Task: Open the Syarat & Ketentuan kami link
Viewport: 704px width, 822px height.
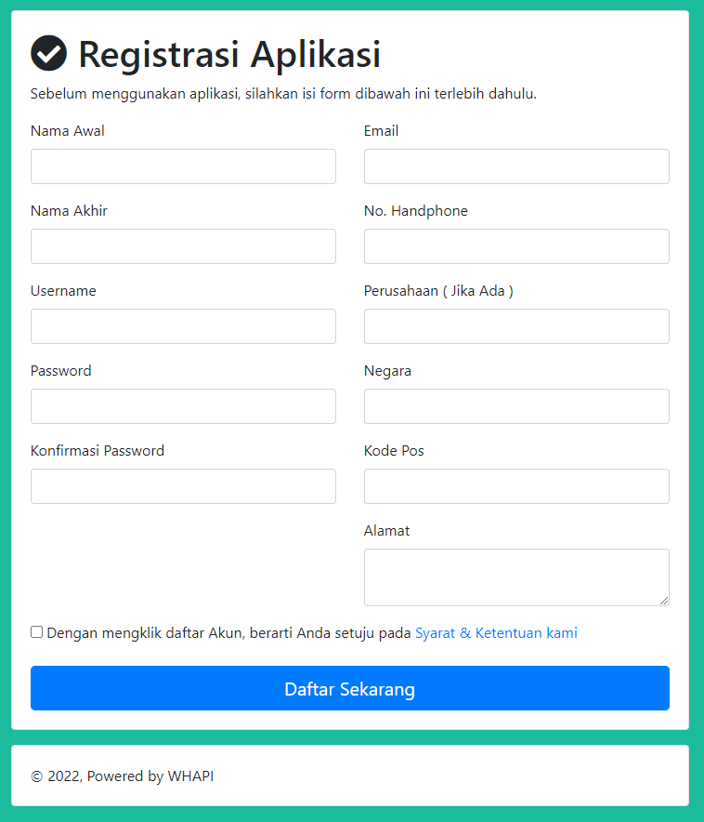Action: [x=496, y=632]
